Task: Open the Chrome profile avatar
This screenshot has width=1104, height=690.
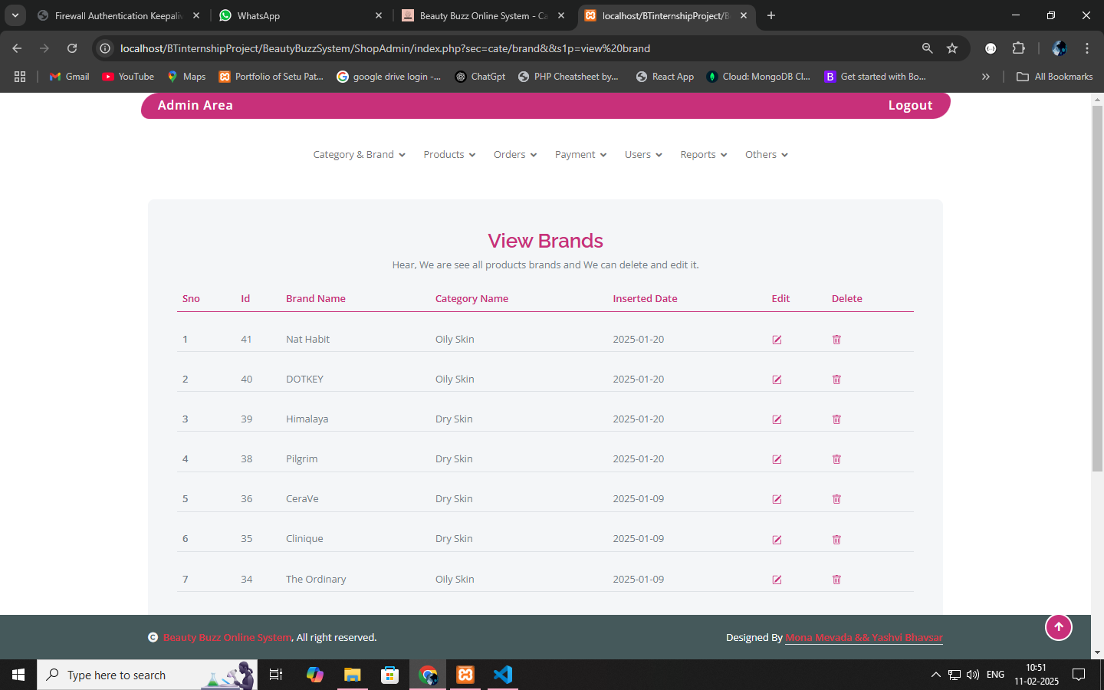Action: 1059,48
